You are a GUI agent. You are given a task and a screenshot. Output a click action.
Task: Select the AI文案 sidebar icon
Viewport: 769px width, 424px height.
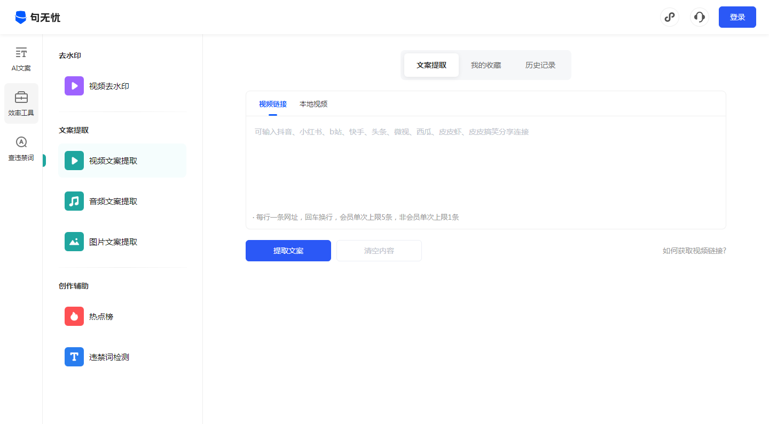coord(21,59)
